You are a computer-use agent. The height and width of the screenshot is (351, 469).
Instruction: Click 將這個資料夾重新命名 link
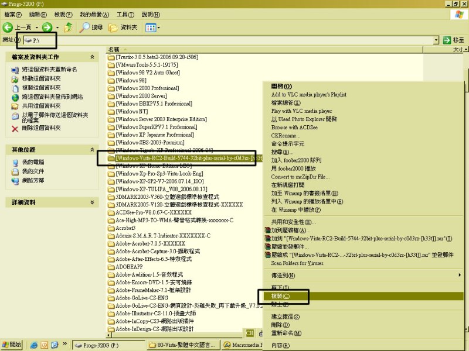click(x=49, y=69)
